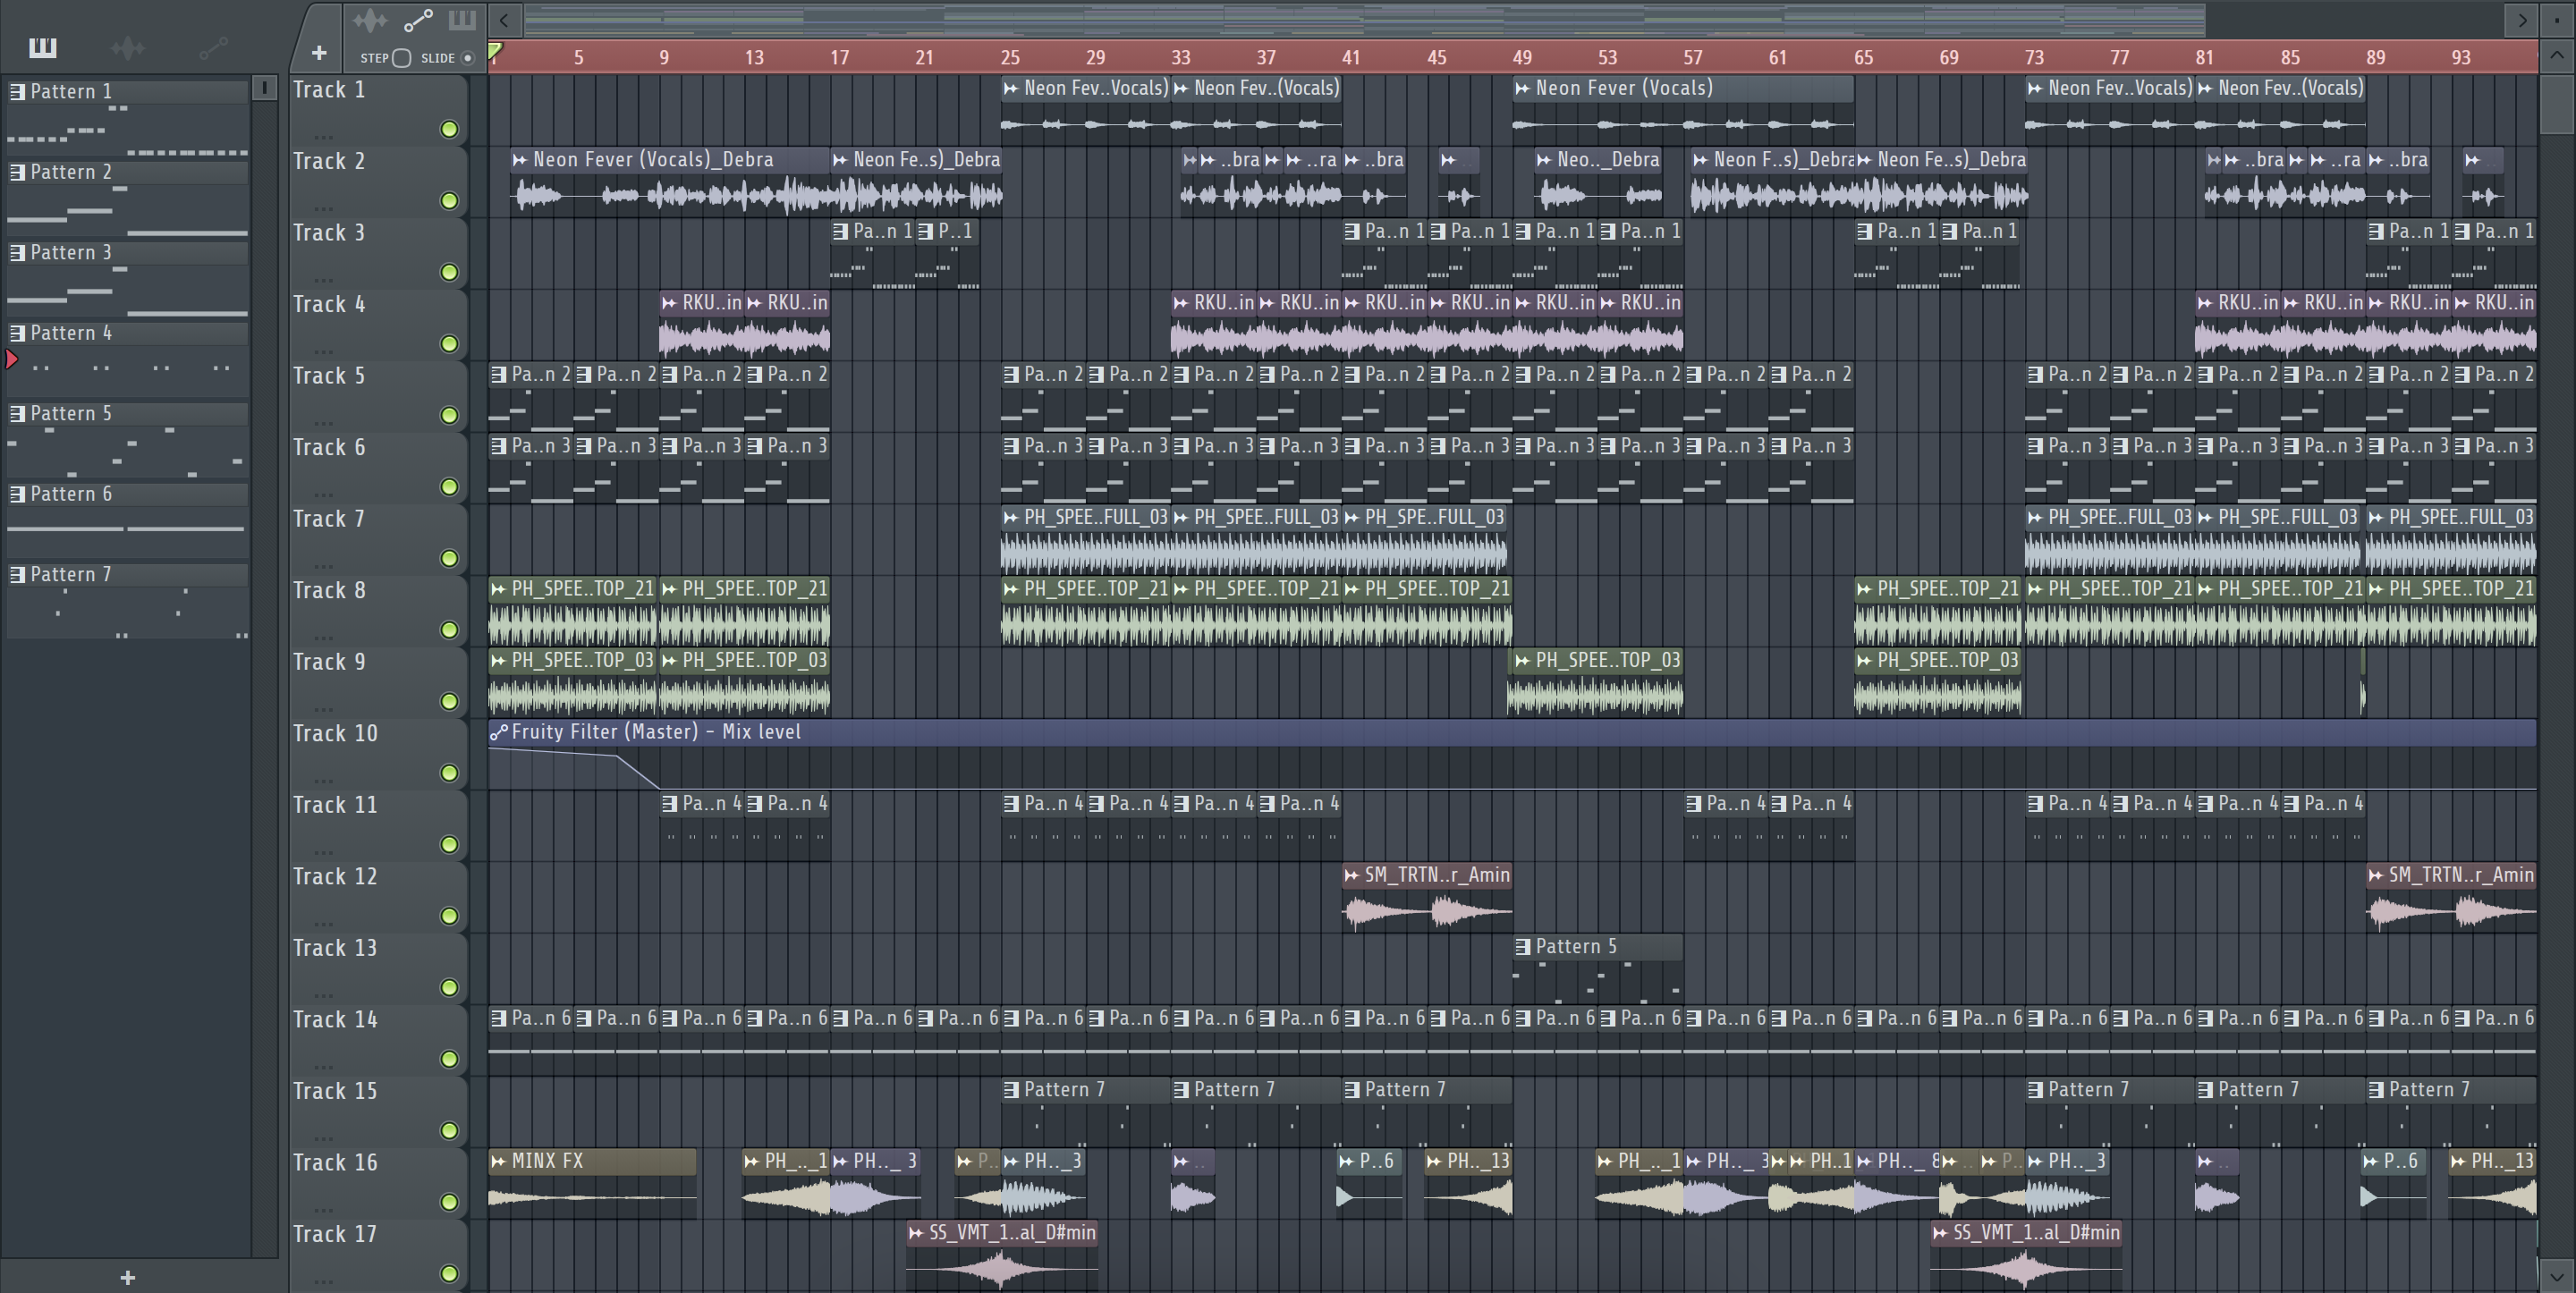Image resolution: width=2576 pixels, height=1293 pixels.
Task: Open the first PH_SPEE FULL_03 clip menu on Track 7
Action: coord(1010,518)
